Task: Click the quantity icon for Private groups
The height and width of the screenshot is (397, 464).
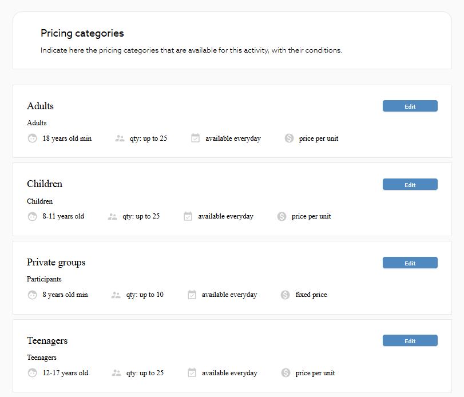Action: pos(116,295)
